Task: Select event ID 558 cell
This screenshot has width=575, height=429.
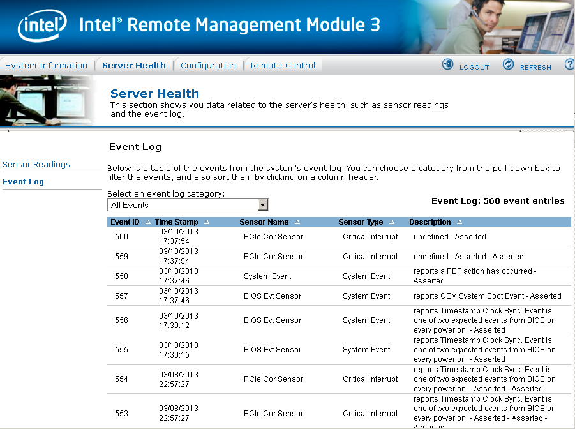Action: (x=121, y=276)
